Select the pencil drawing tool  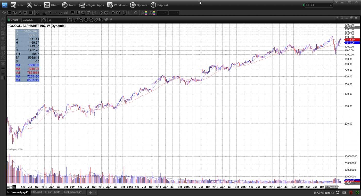[x=76, y=20]
